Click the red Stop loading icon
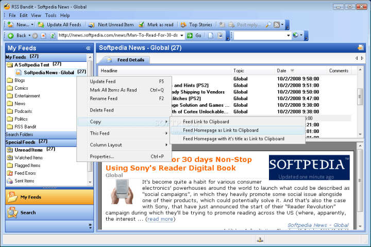The width and height of the screenshot is (371, 247). click(43, 36)
